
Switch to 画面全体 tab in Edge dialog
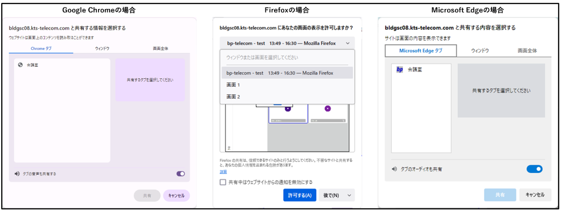(x=527, y=51)
